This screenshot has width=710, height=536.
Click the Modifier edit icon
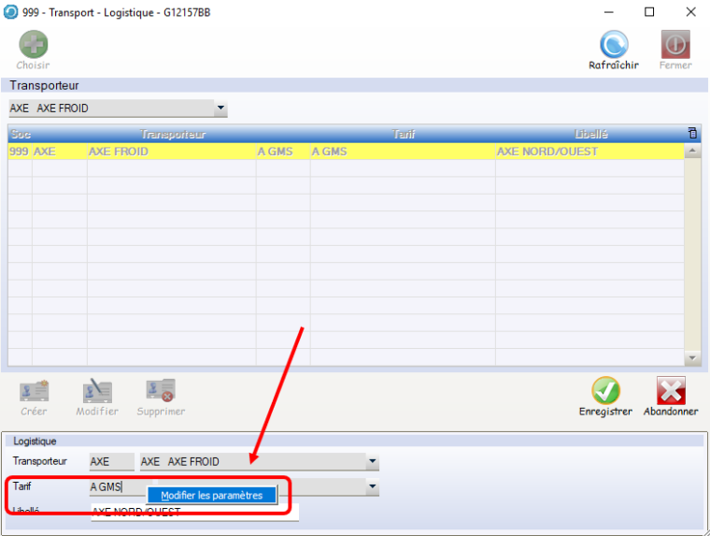[97, 390]
